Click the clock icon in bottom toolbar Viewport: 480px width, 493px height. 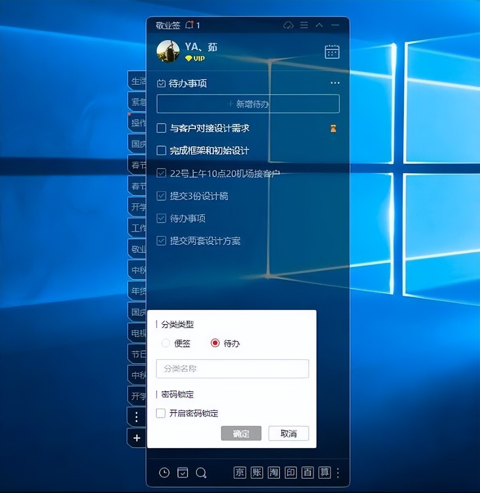tap(164, 473)
